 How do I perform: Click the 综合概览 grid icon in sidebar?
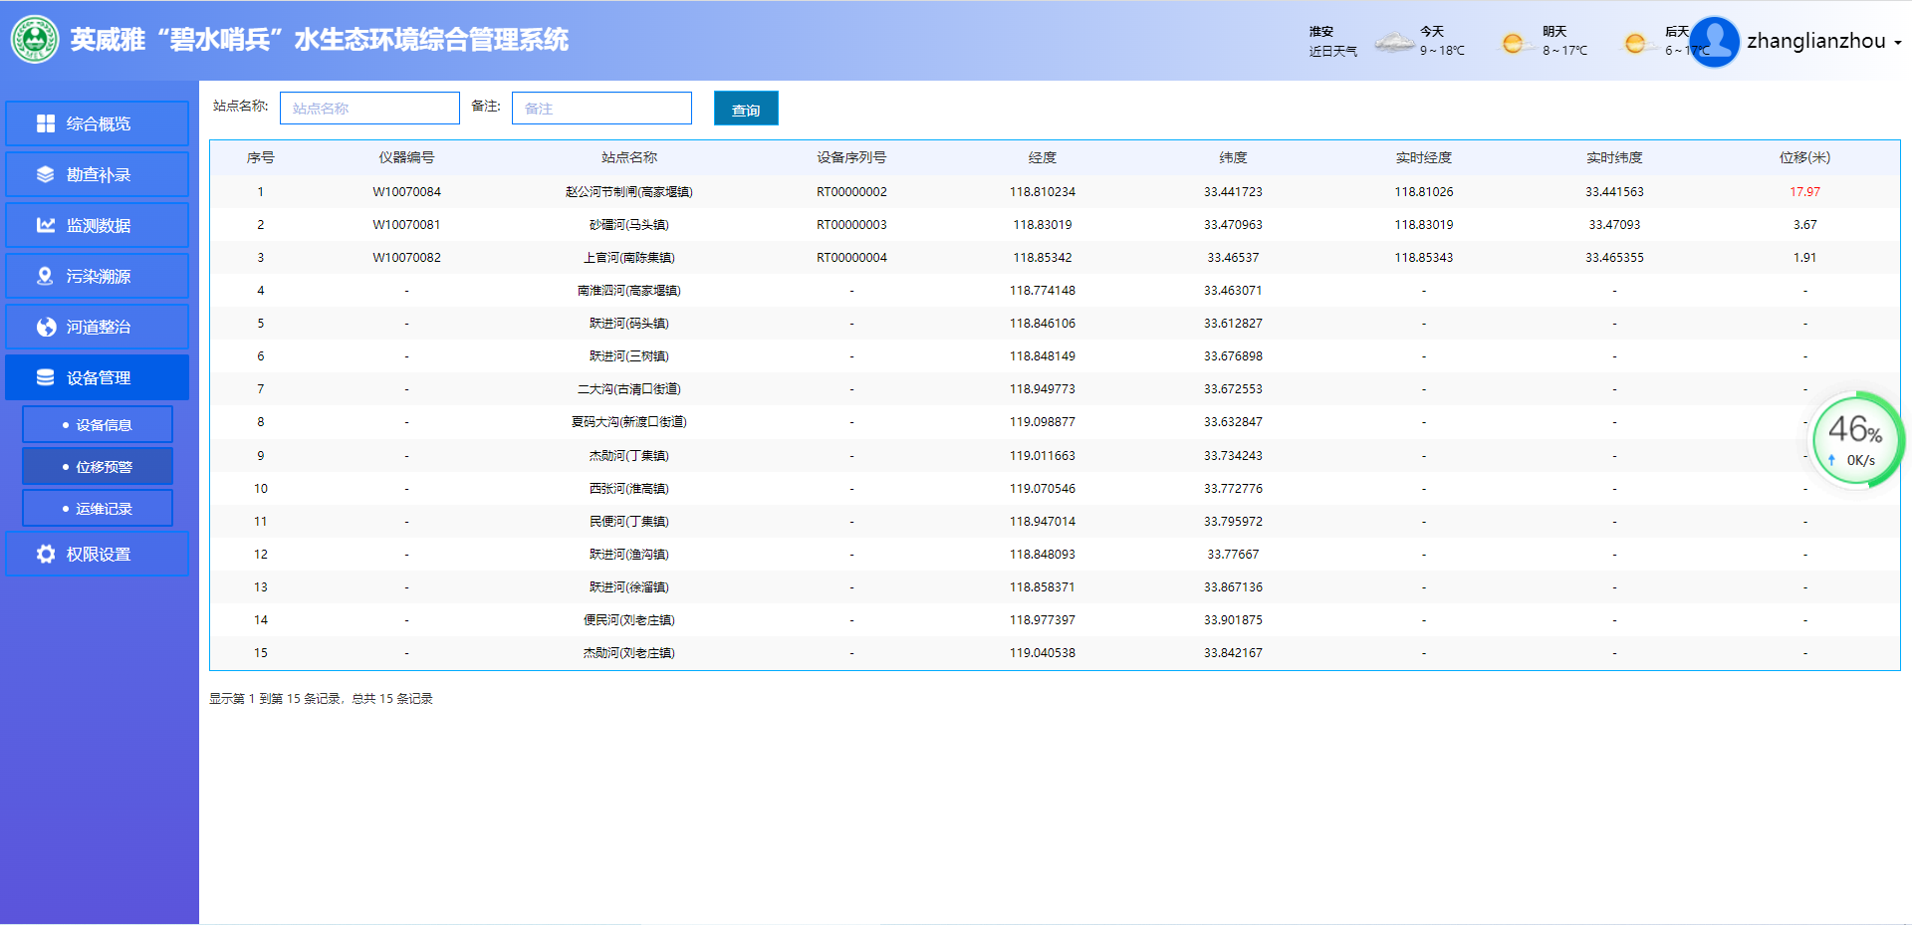[x=46, y=123]
